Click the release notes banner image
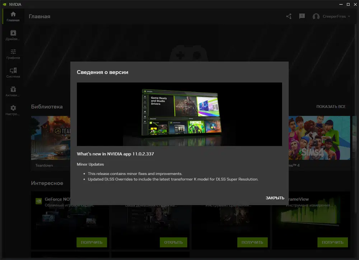359x260 pixels. point(179,114)
